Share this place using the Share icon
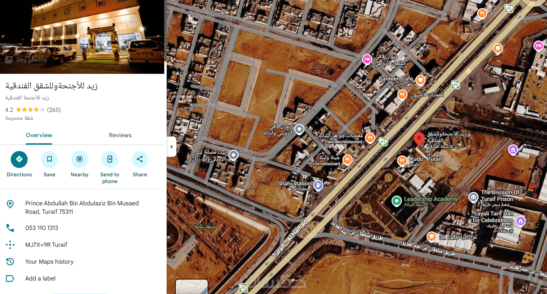The height and width of the screenshot is (294, 547). [140, 159]
